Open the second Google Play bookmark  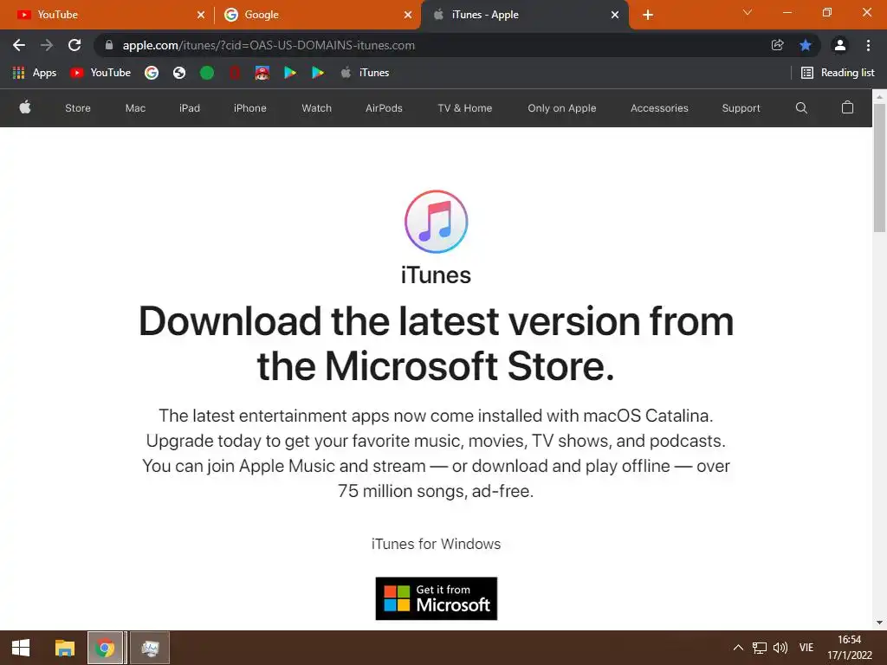tap(318, 73)
